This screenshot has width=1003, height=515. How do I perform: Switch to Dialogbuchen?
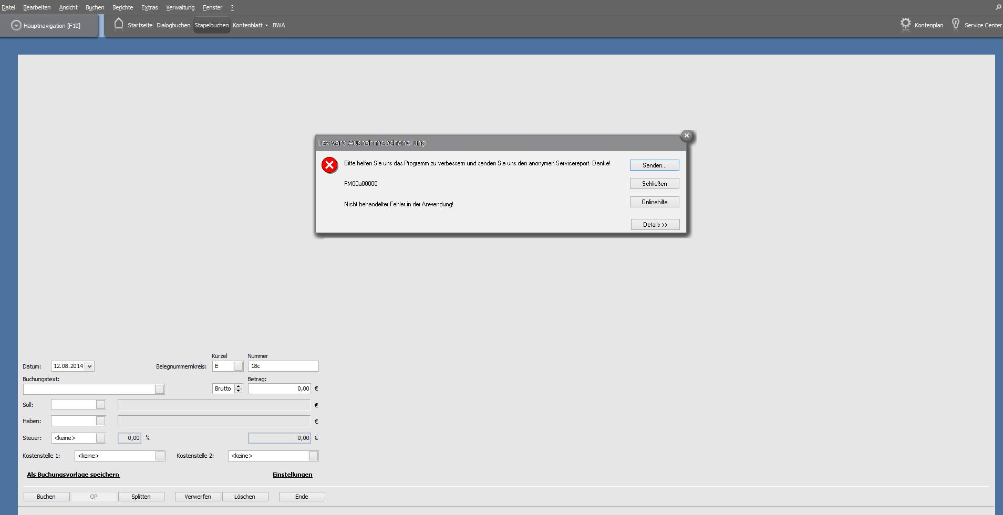pyautogui.click(x=173, y=25)
